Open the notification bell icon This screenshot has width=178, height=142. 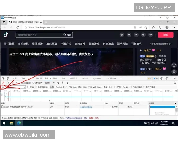(136, 35)
